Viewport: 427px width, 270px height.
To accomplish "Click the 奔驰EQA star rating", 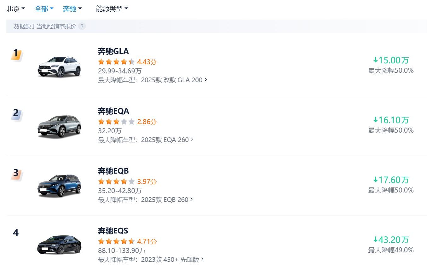I will 116,122.
